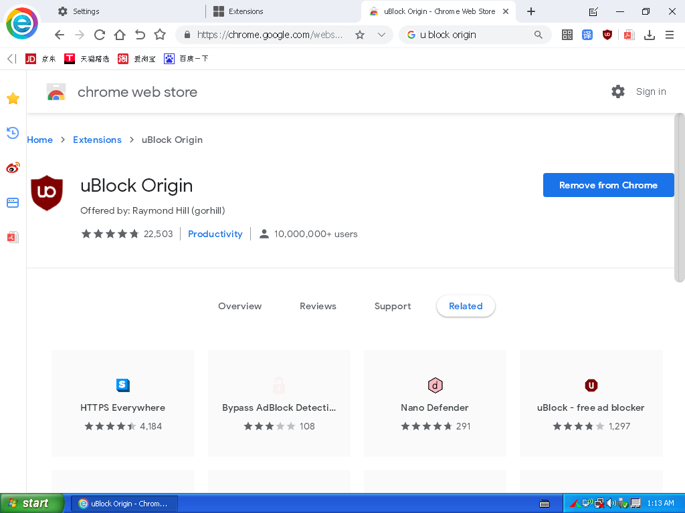The image size is (685, 513).
Task: Open the favorites star icon in the sidebar
Action: coord(12,98)
